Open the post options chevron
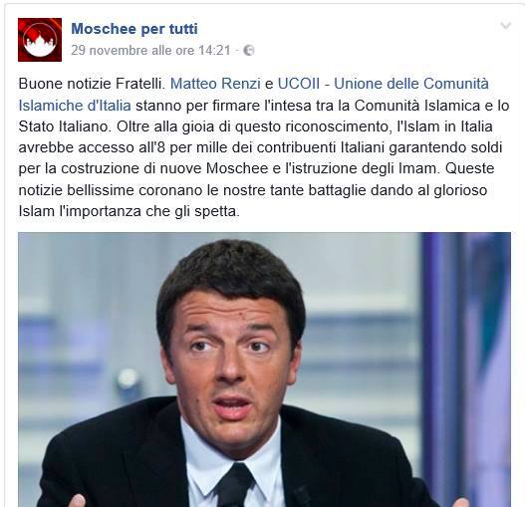The width and height of the screenshot is (525, 507). tap(506, 26)
